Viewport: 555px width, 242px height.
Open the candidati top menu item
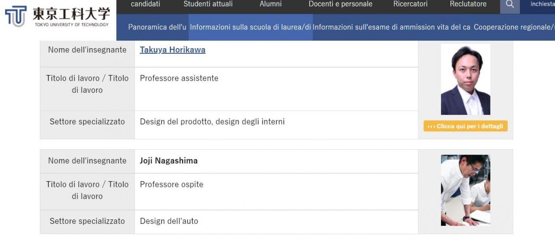[145, 4]
